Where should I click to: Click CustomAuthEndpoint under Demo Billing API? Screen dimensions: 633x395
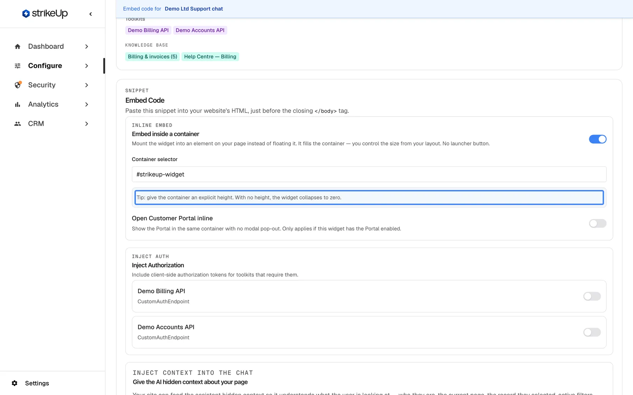[x=163, y=302]
